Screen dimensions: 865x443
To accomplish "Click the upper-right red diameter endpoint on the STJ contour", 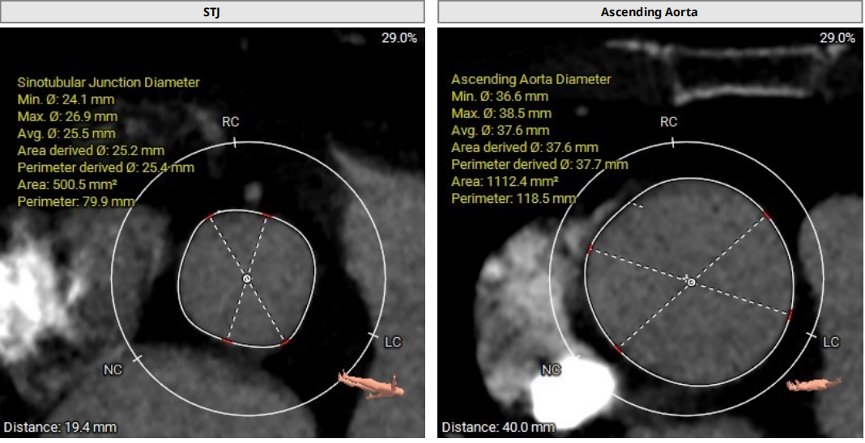I will tap(267, 214).
